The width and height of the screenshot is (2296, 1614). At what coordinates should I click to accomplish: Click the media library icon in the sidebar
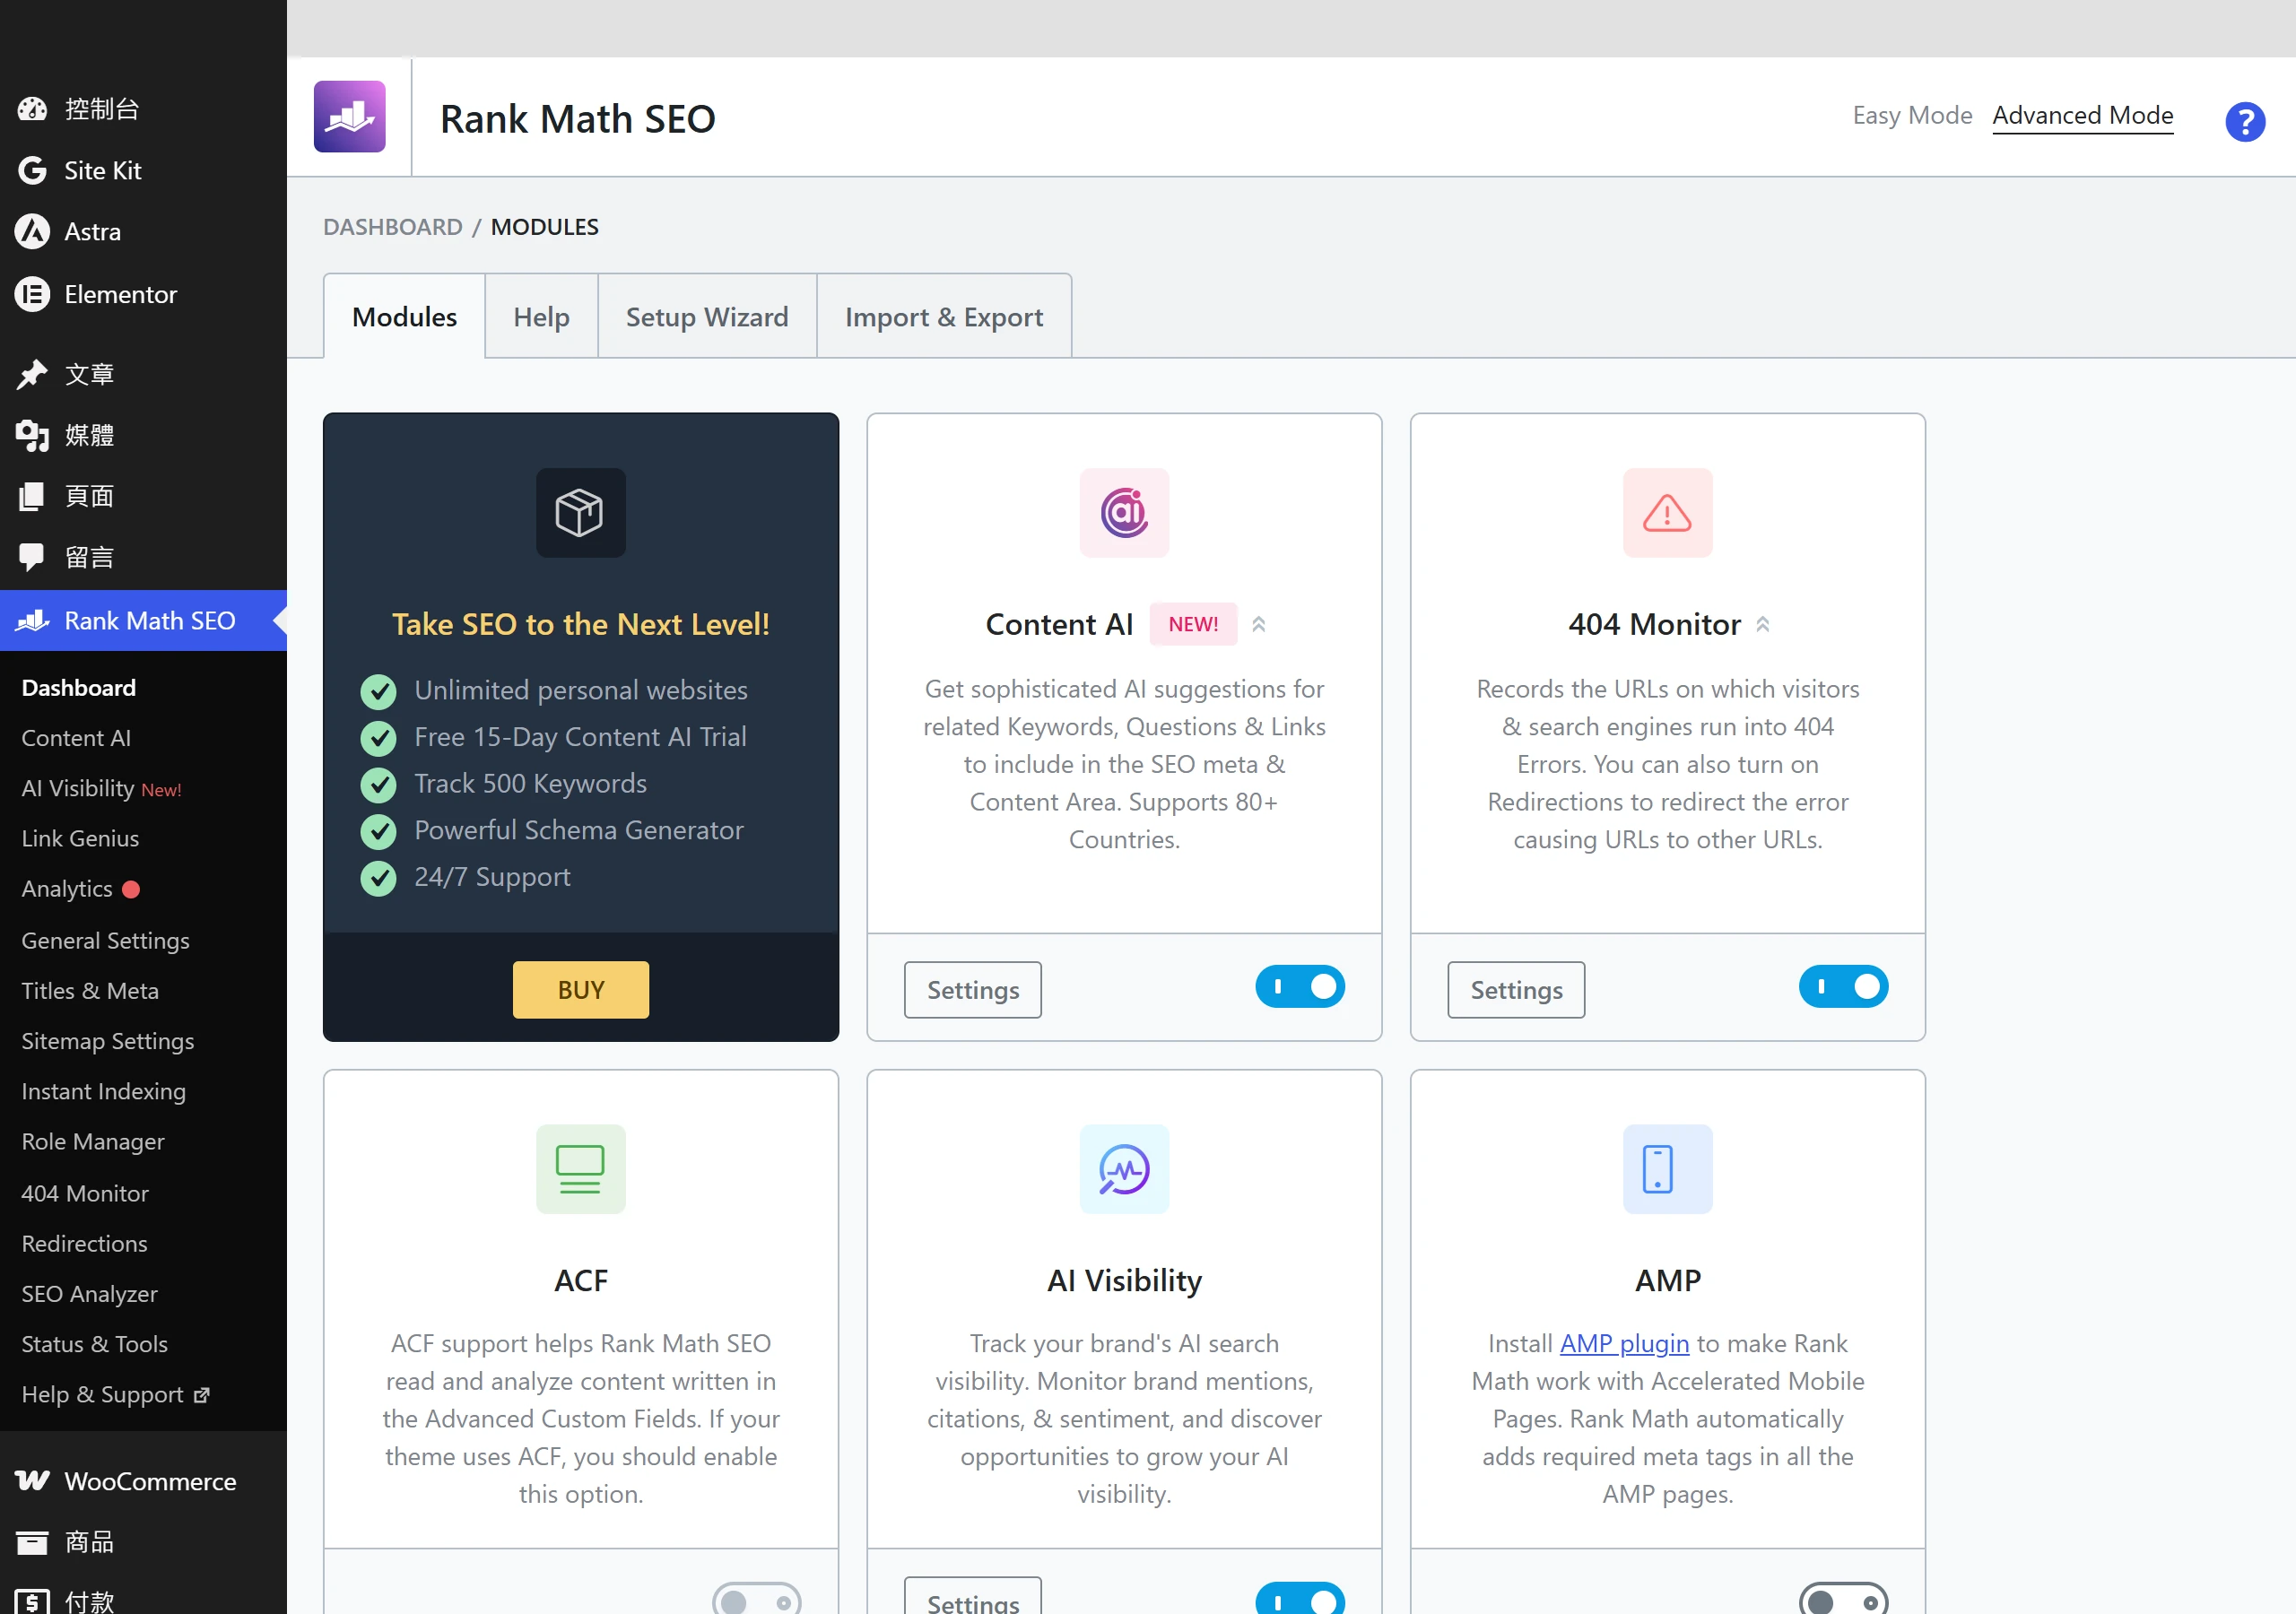(32, 435)
